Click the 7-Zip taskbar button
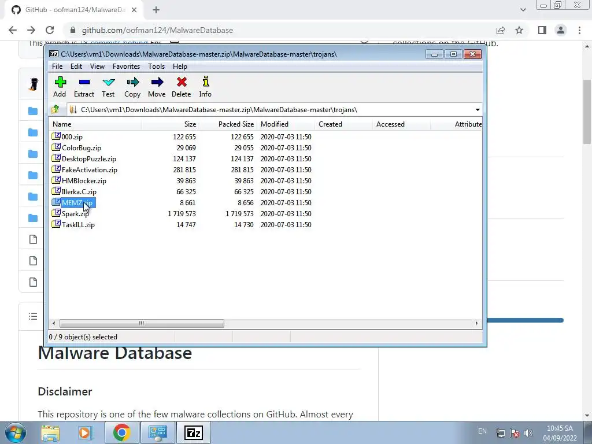This screenshot has width=592, height=444. click(194, 432)
